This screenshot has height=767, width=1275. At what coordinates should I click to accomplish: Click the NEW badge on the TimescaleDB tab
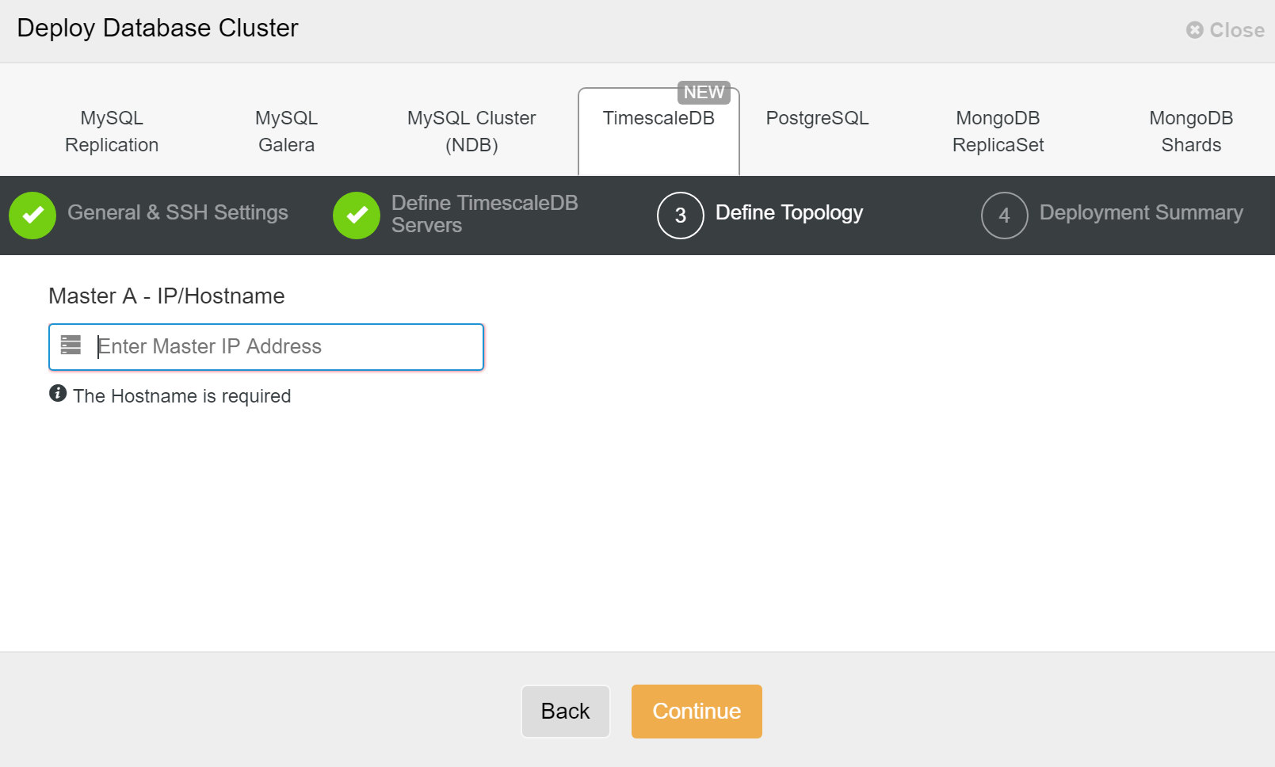(x=704, y=93)
